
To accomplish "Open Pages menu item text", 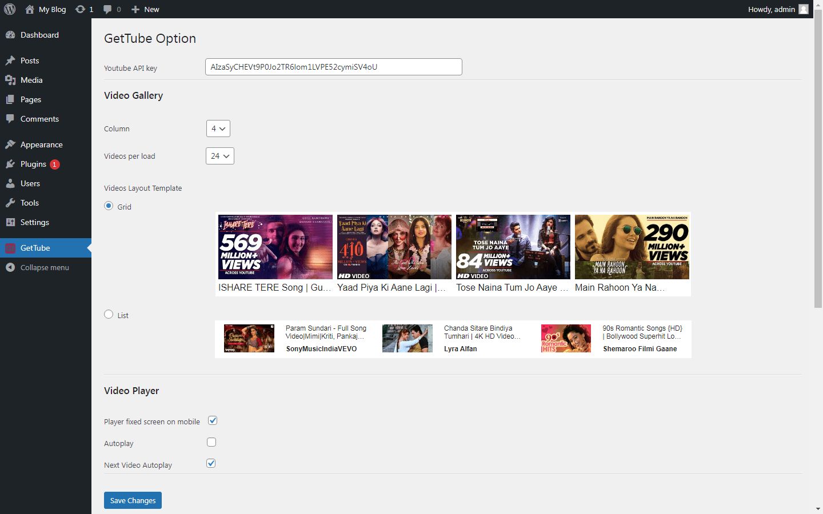I will click(x=31, y=99).
